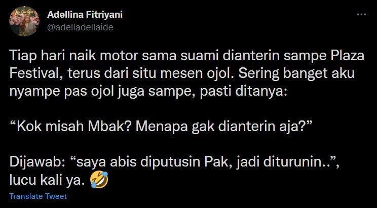377x208 pixels.
Task: Click the text "lucu kali ya."
Action: (x=47, y=180)
